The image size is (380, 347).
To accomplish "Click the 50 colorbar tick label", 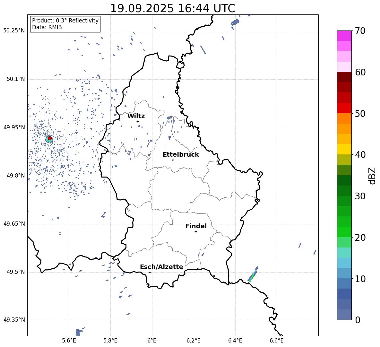I will (360, 114).
